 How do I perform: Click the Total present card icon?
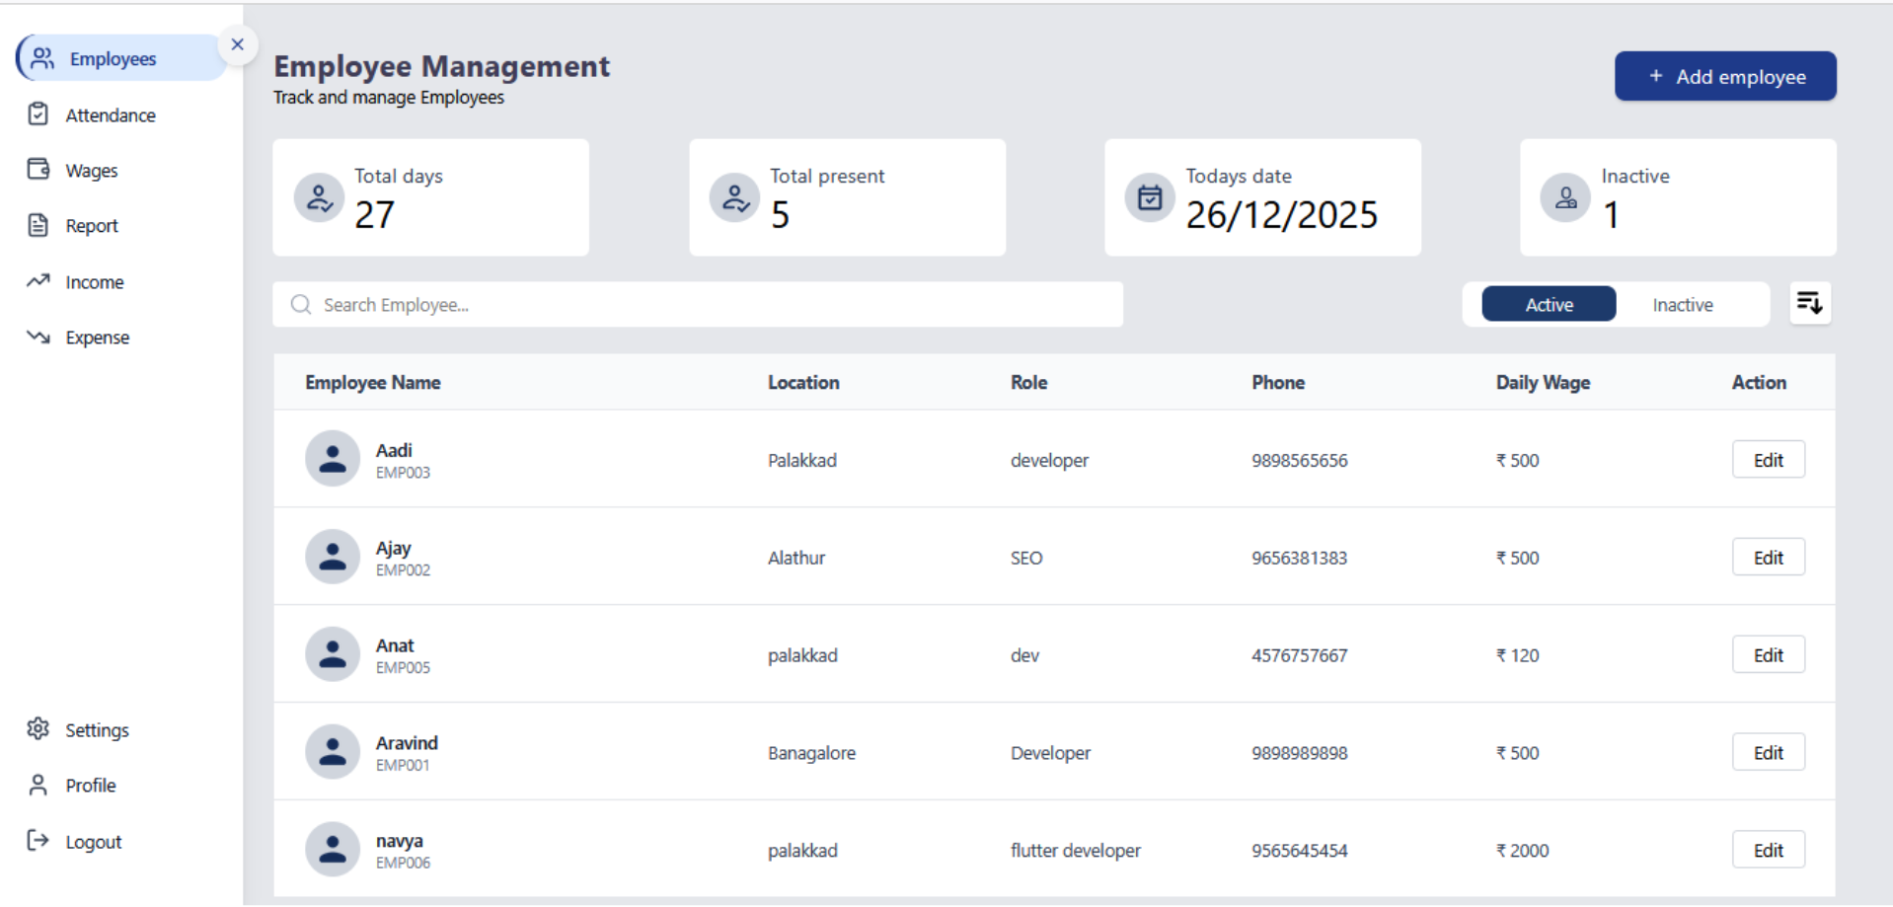[734, 198]
